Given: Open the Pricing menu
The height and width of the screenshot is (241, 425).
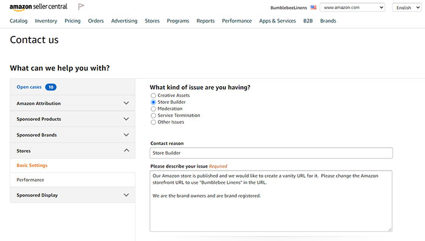Looking at the screenshot, I should click(72, 21).
